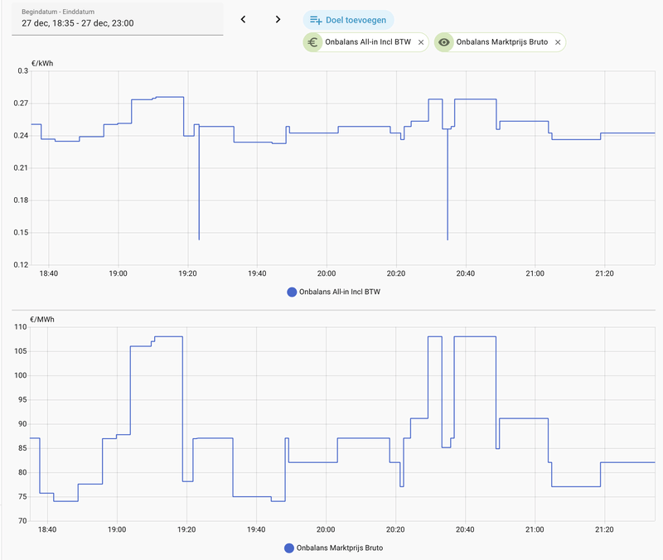Image resolution: width=663 pixels, height=560 pixels.
Task: Navigate back with the left chevron arrow
Action: [x=244, y=17]
